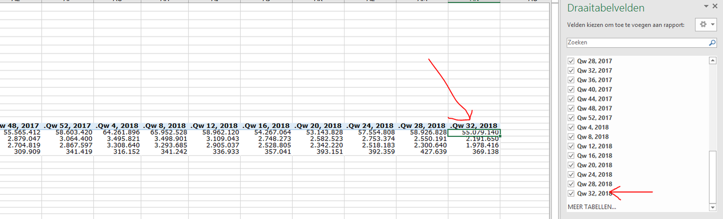
Task: Toggle the Qw 24, 2018 field checkbox
Action: (572, 175)
